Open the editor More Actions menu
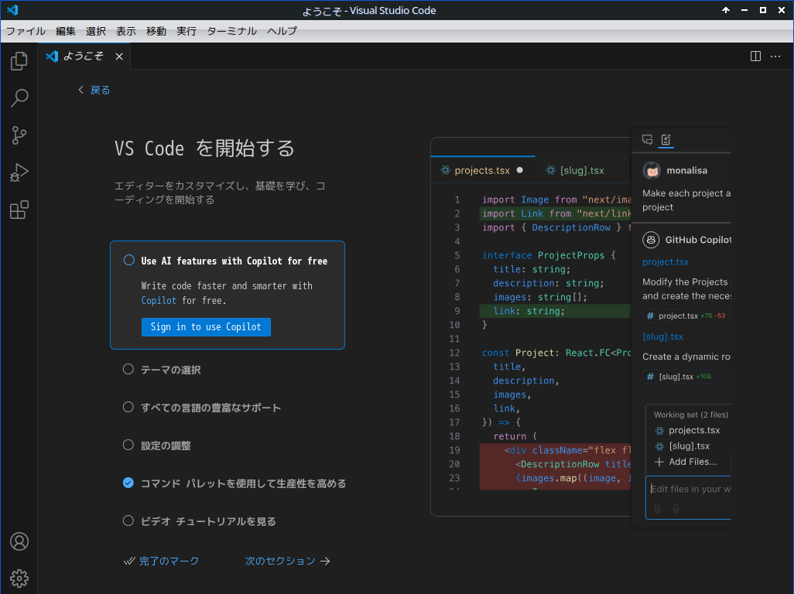Viewport: 794px width, 594px height. pyautogui.click(x=775, y=56)
